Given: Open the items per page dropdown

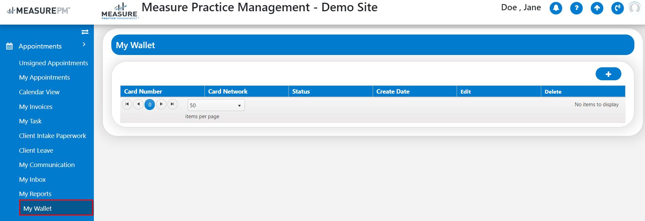Looking at the screenshot, I should [x=216, y=105].
